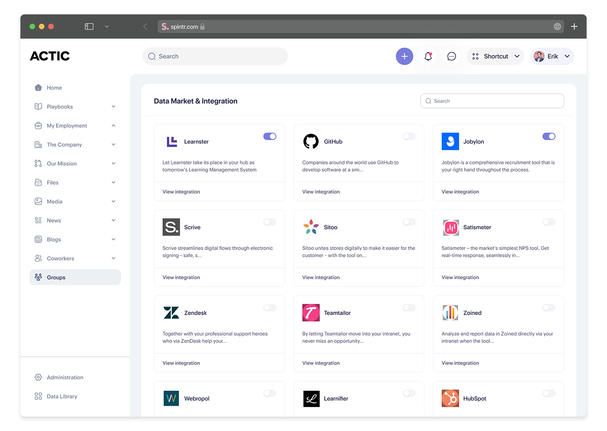Focus the top global Search field
This screenshot has height=431, width=607.
coord(215,56)
